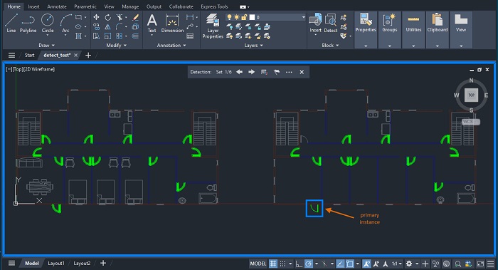The height and width of the screenshot is (270, 498).
Task: Toggle drawing grid display in status bar
Action: tap(272, 264)
